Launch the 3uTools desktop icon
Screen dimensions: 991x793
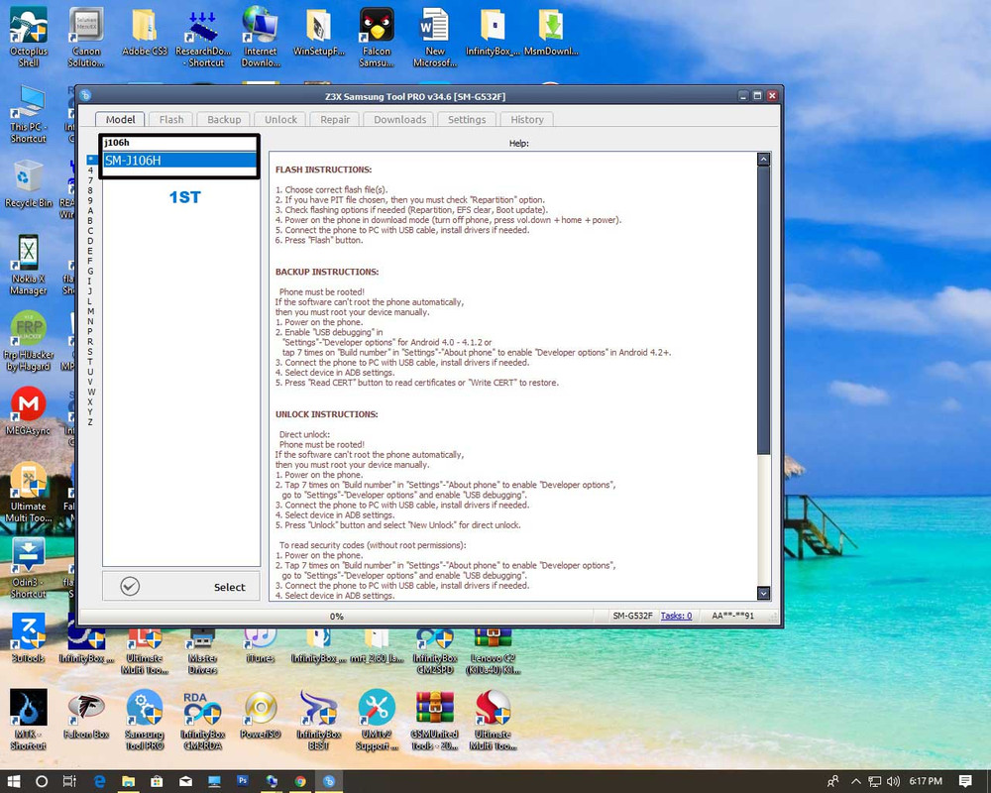coord(29,638)
